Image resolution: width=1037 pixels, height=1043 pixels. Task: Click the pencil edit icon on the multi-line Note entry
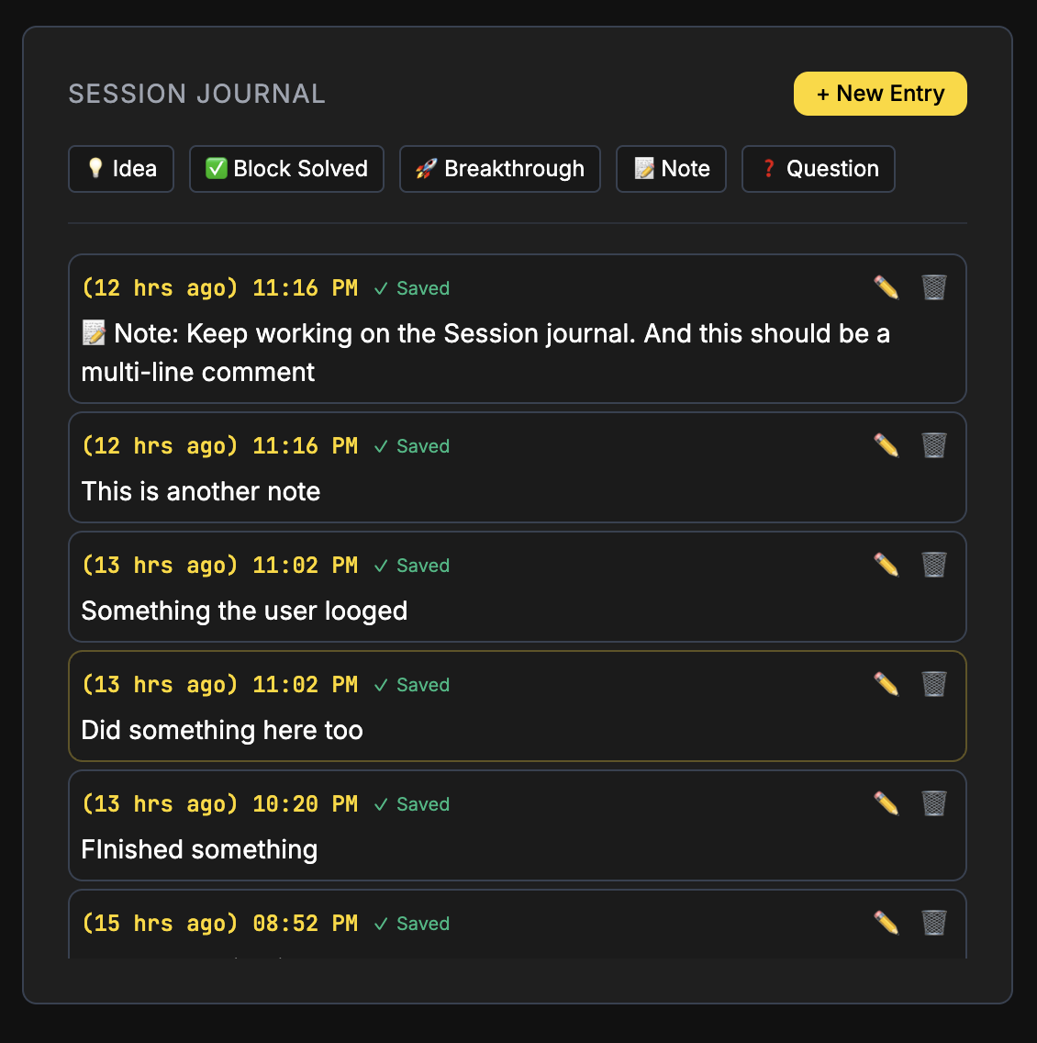coord(886,287)
